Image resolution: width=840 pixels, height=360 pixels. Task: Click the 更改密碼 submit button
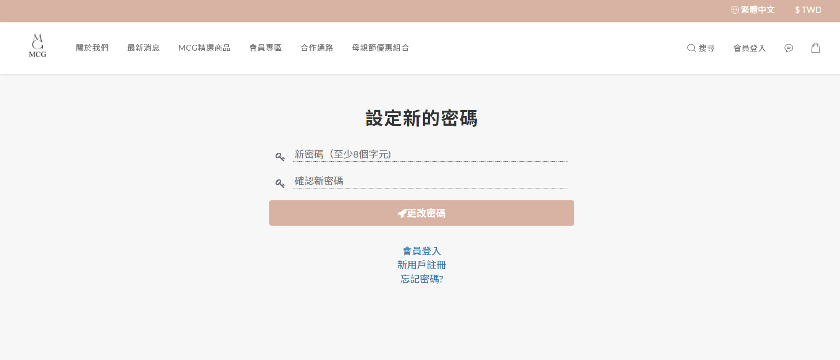tap(421, 213)
